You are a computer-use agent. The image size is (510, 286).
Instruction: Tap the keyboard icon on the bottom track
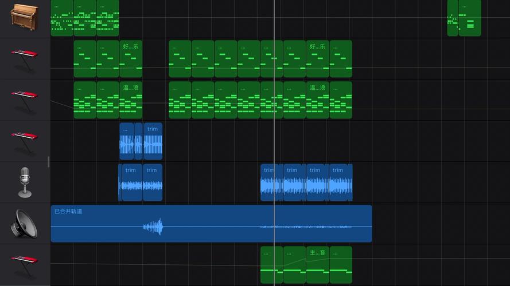pos(24,265)
